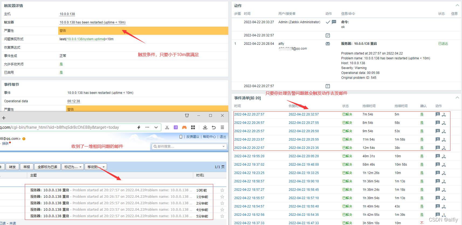Click the 换肤 skin link
Viewport: 462px width, 225px height.
point(5,144)
